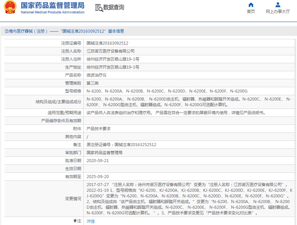Click the address in the 生产地址 row
The height and width of the screenshot is (225, 297).
tap(113, 67)
